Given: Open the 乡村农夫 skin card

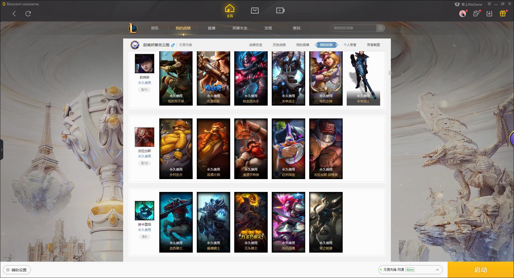Looking at the screenshot, I should coord(176,149).
